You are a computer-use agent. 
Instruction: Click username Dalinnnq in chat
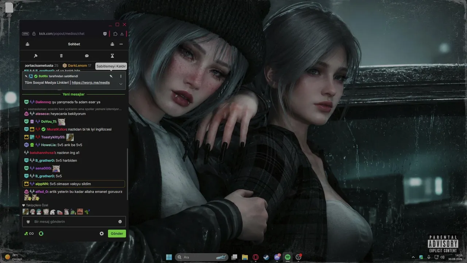point(43,102)
